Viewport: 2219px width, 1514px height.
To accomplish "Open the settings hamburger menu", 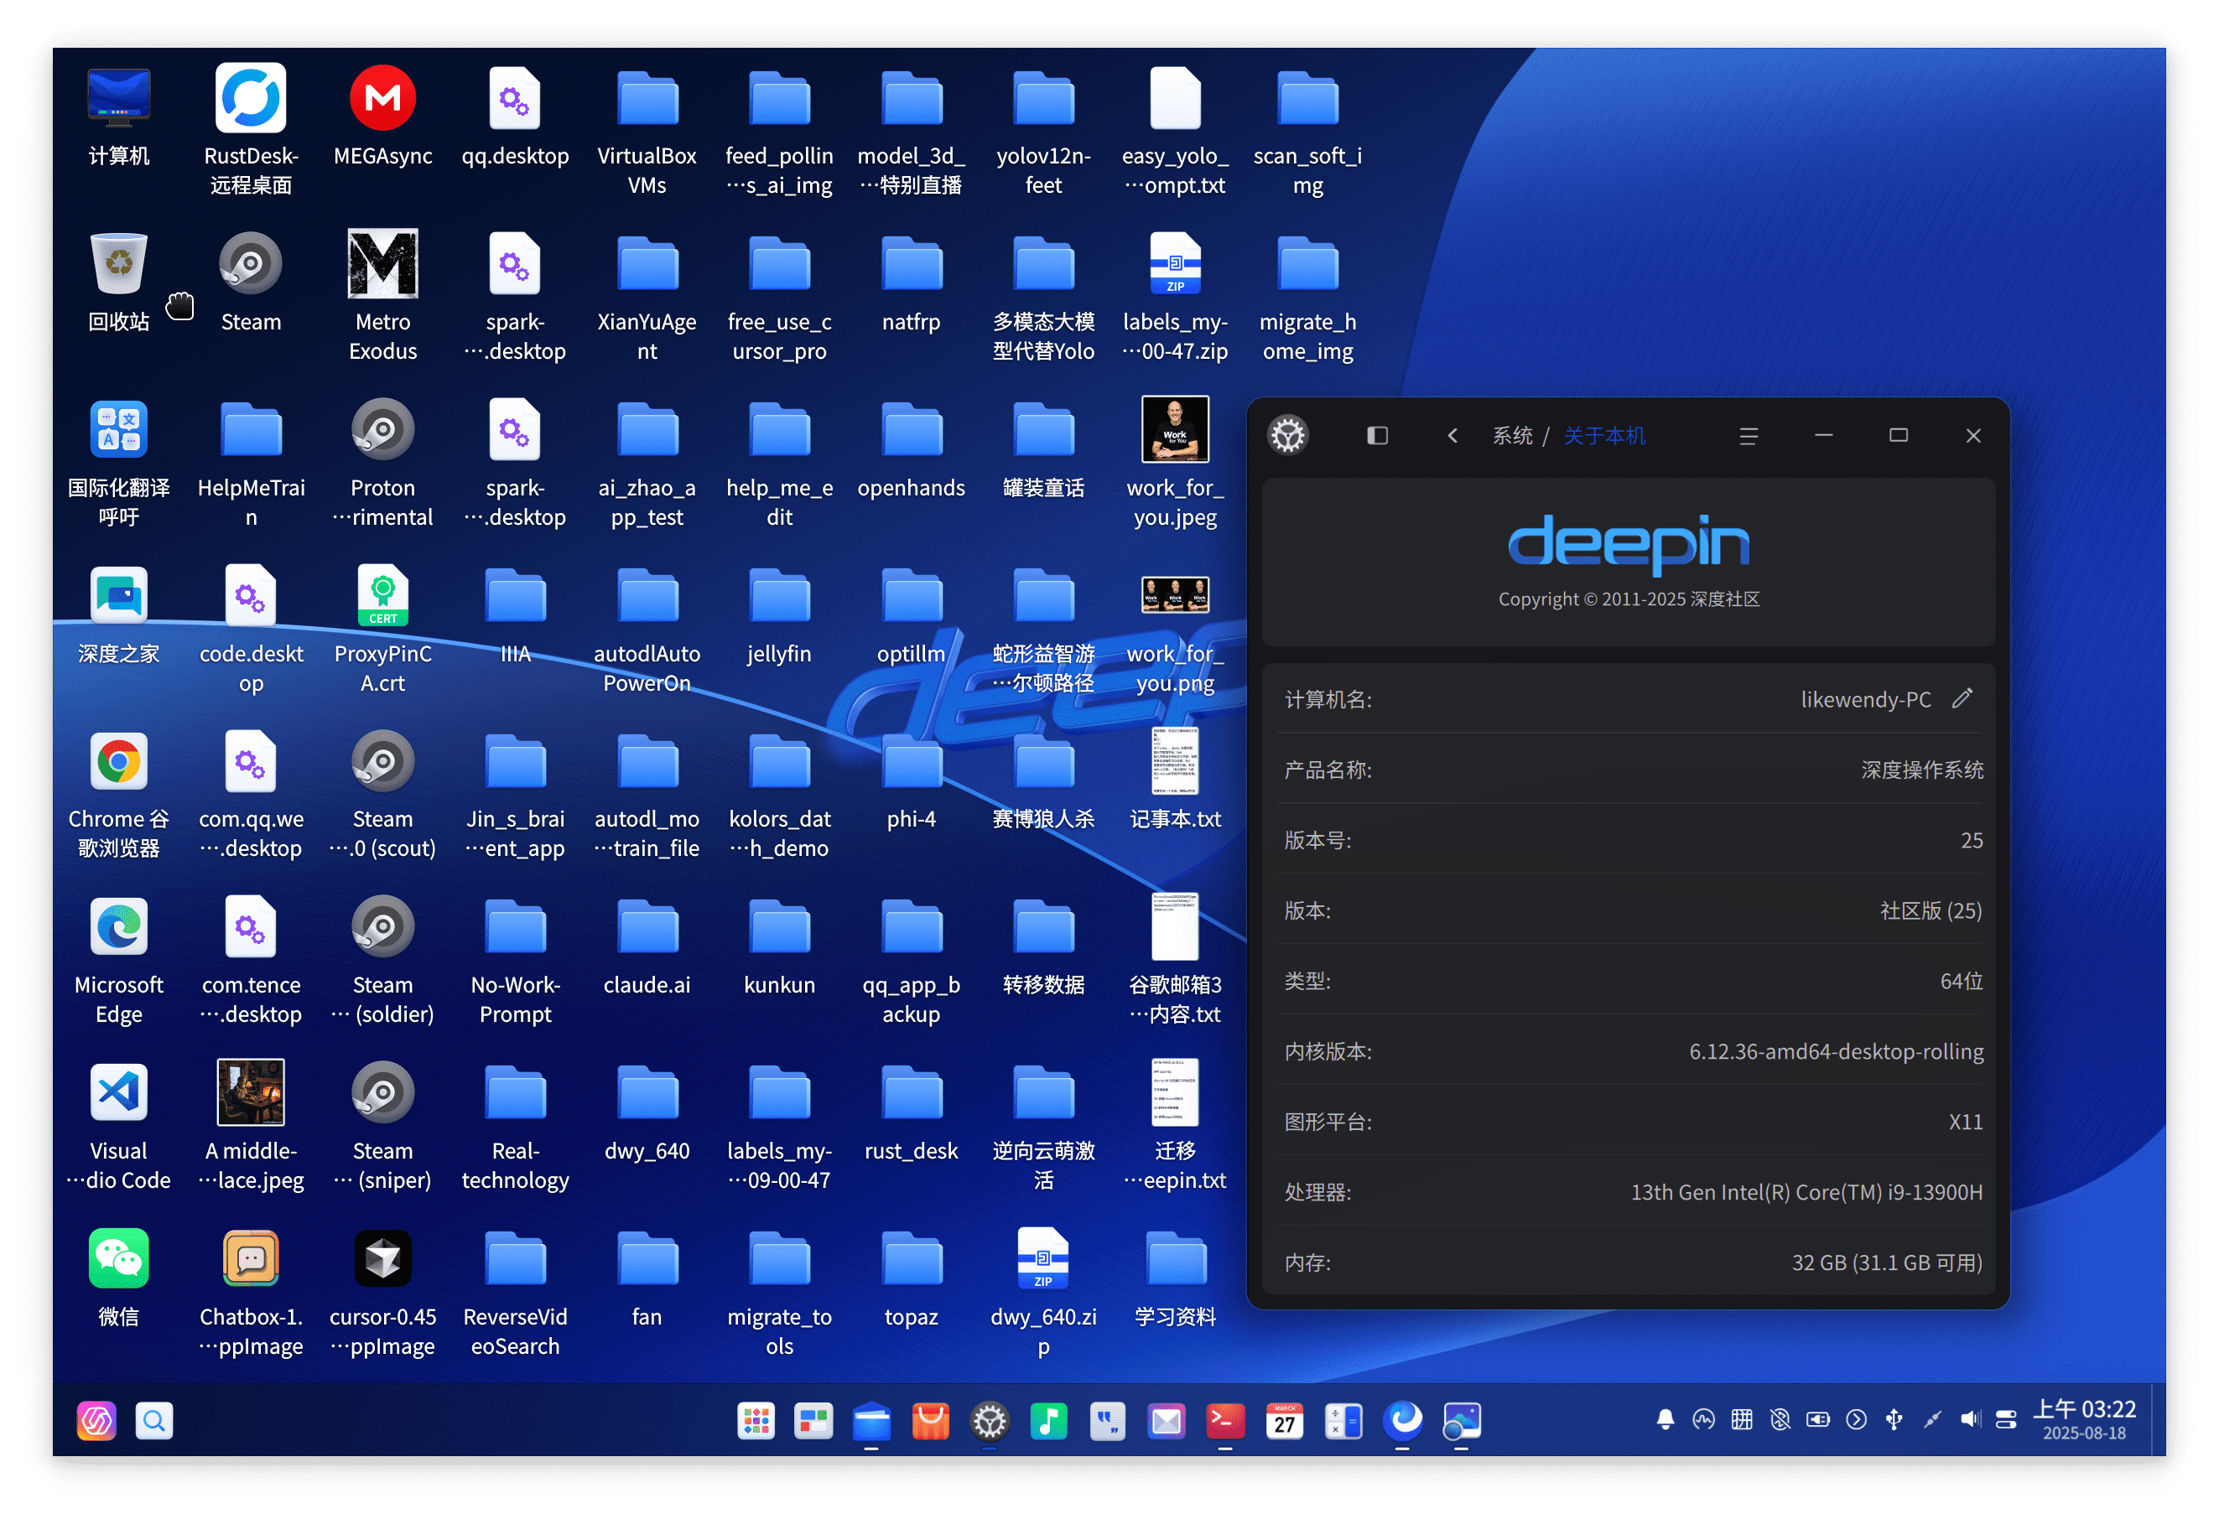I will pyautogui.click(x=1749, y=435).
